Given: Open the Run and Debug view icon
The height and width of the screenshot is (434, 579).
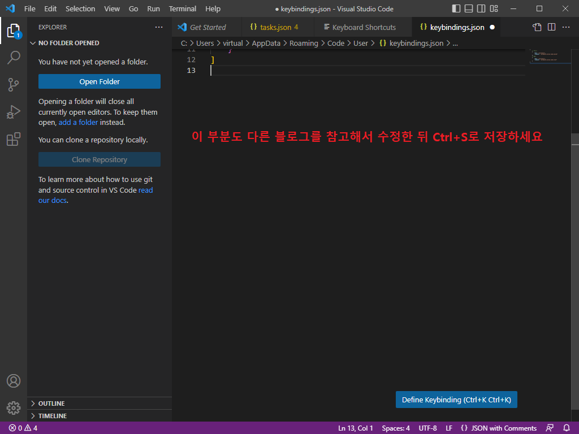Looking at the screenshot, I should (x=14, y=112).
